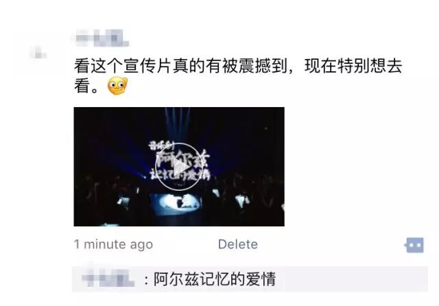This screenshot has height=306, width=439.
Task: Click the calligraphy title inside the video
Action: (x=179, y=161)
